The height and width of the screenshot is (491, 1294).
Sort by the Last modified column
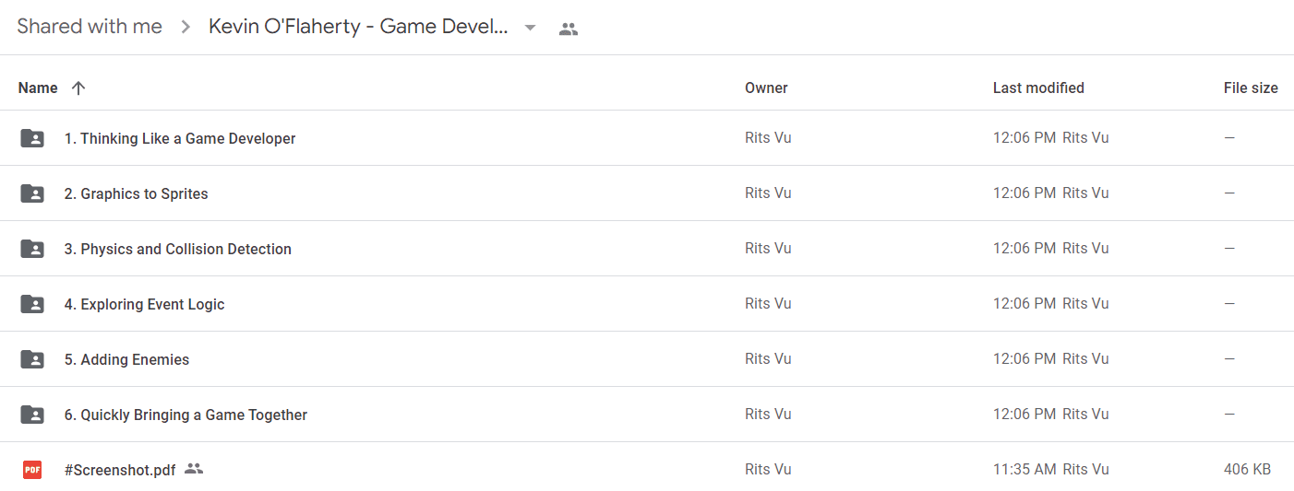click(x=1038, y=88)
